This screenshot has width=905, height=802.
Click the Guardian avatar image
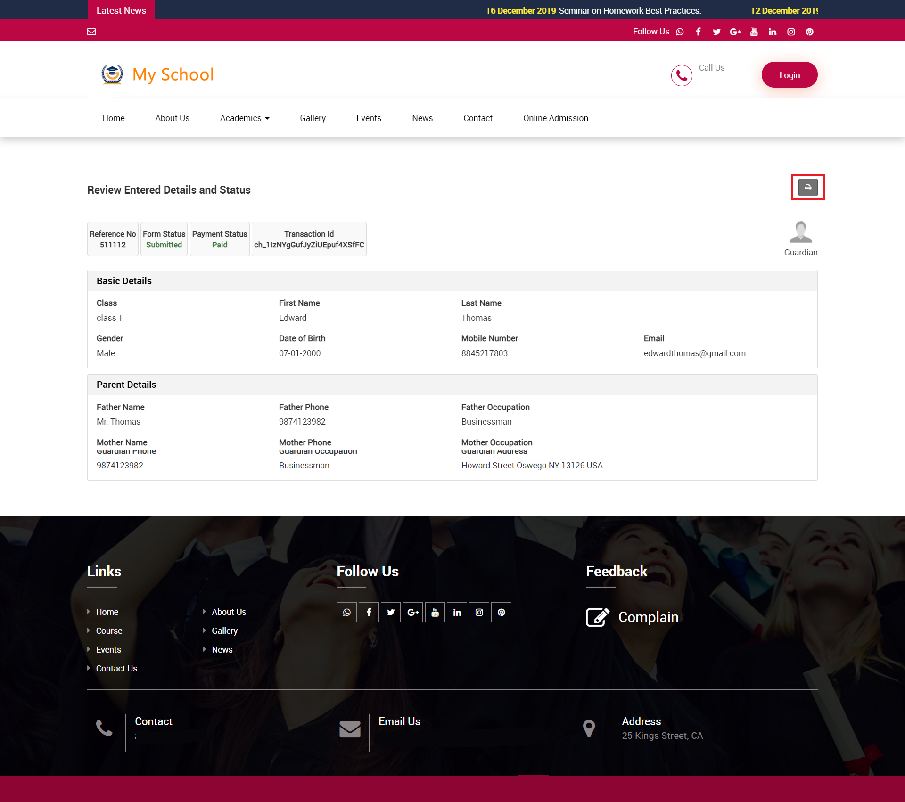point(801,232)
